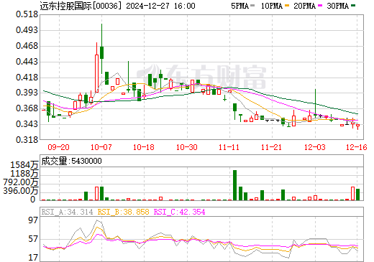The image size is (374, 262).
Task: Click the RSI_B:38.858 indicator label
Action: click(123, 212)
